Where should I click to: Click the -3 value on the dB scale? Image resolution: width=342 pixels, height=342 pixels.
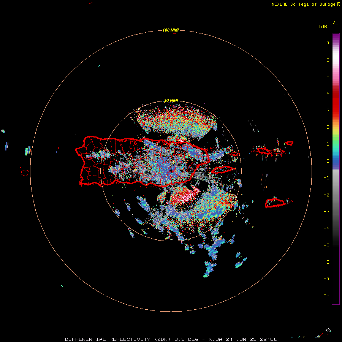[x=326, y=212]
